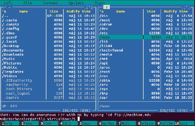Click the 9 PullDn function key
This screenshot has width=195, height=126.
(165, 123)
